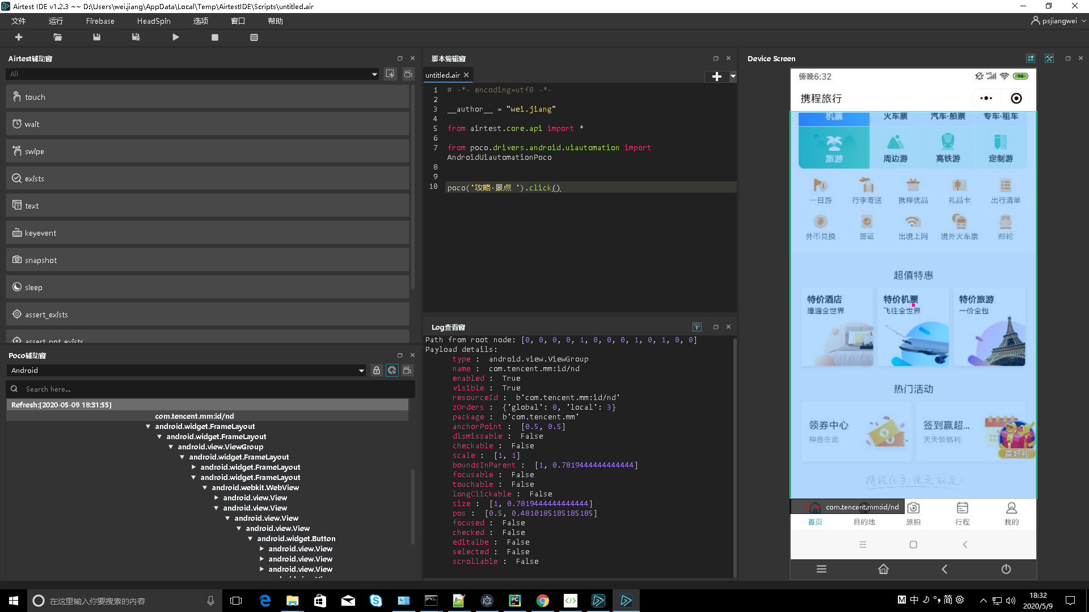
Task: Click the grid layout icon in Device Screen header
Action: [1031, 58]
